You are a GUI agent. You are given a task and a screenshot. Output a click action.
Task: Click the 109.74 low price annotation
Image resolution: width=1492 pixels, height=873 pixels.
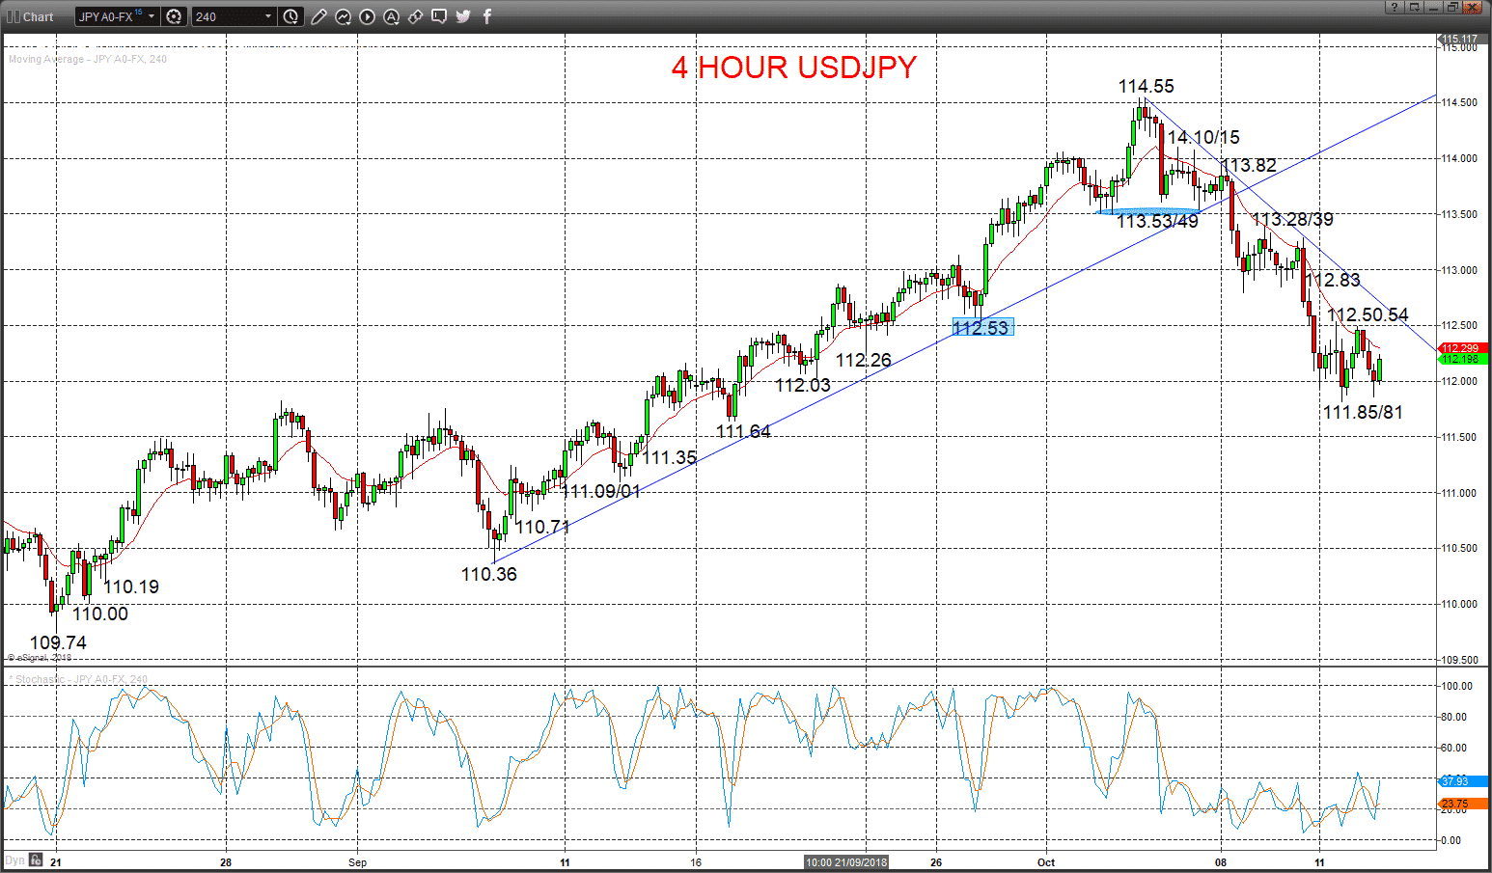pos(58,642)
